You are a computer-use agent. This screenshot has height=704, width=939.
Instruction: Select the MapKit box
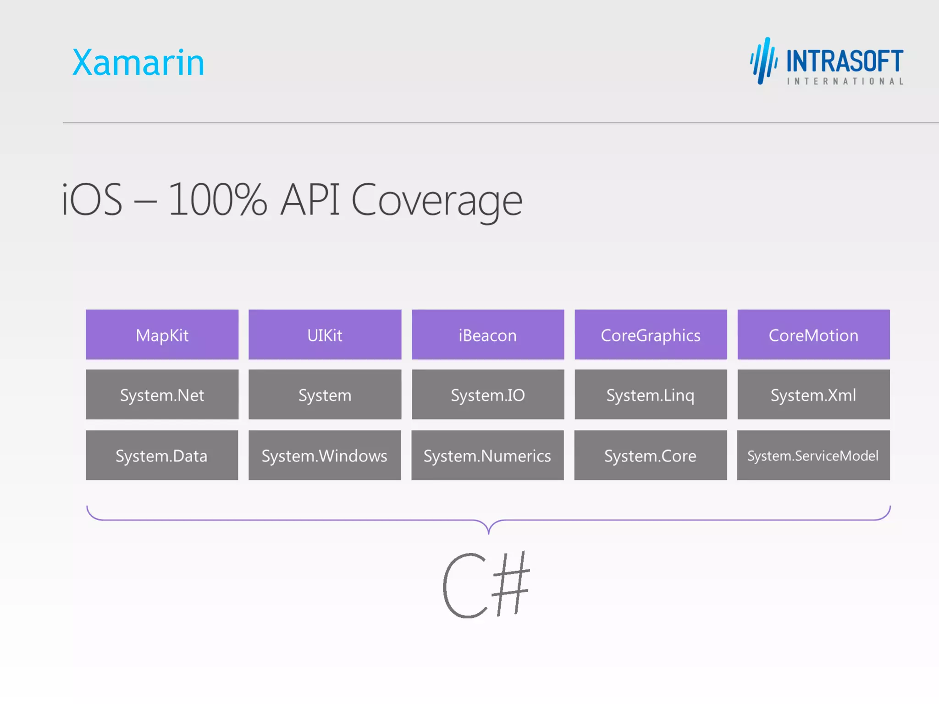tap(162, 335)
